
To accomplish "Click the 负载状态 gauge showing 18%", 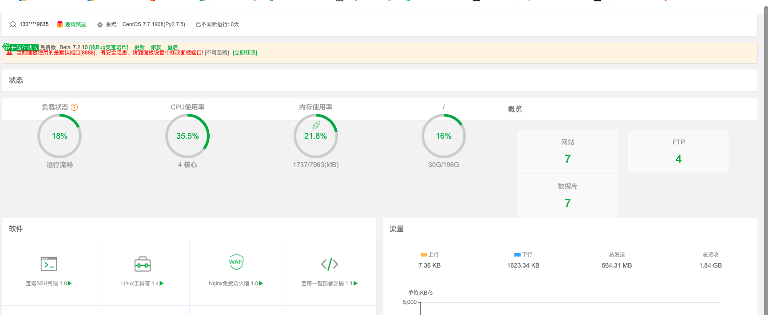I will (60, 136).
